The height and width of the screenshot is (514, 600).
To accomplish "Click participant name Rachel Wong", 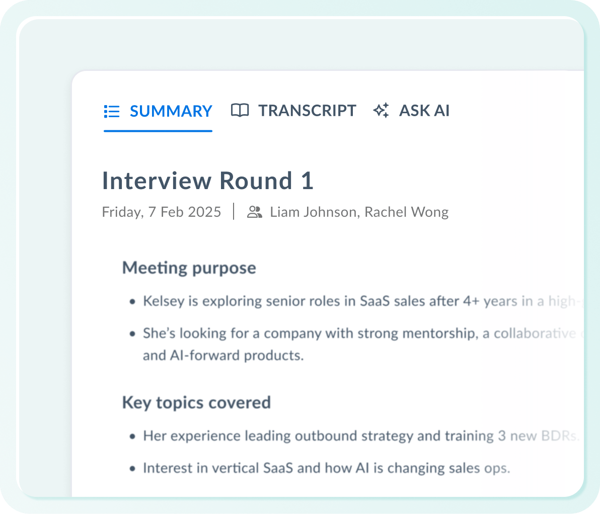I will [406, 212].
